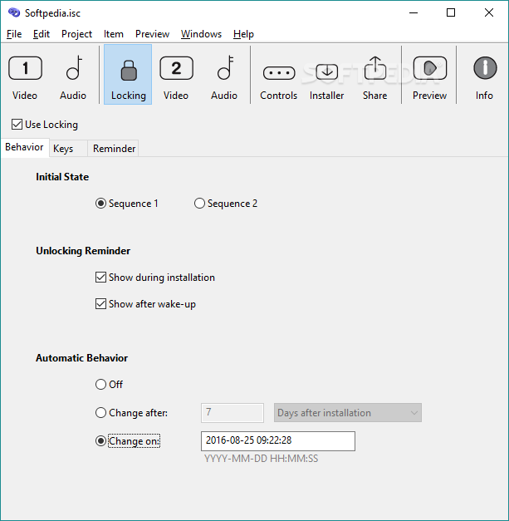Open the Info toolbar section
The width and height of the screenshot is (509, 521).
coord(484,78)
